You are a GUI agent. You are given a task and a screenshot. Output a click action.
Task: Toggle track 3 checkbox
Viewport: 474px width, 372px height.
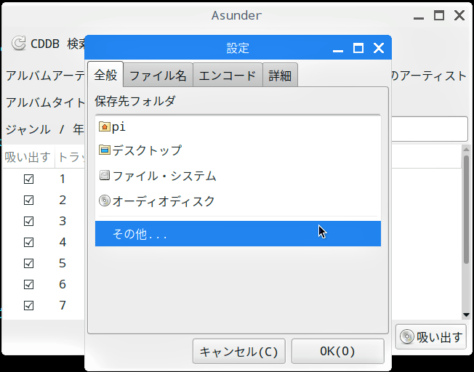pos(29,221)
